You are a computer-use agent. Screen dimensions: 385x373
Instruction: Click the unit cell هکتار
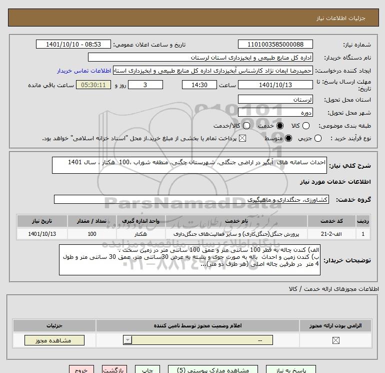[x=140, y=234]
